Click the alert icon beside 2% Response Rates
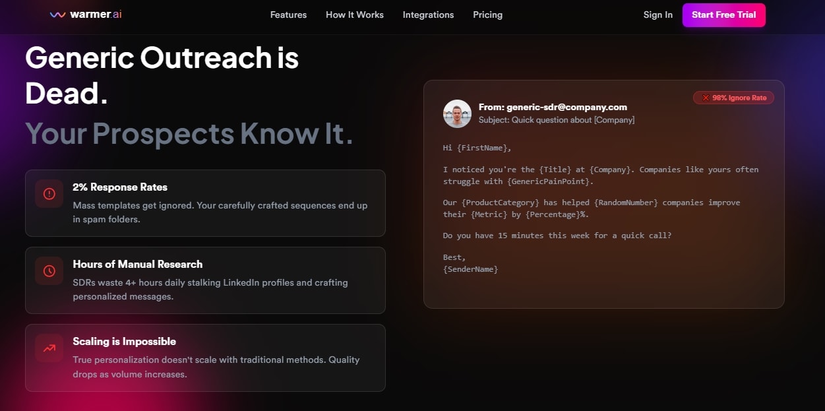Image resolution: width=825 pixels, height=411 pixels. pyautogui.click(x=49, y=194)
